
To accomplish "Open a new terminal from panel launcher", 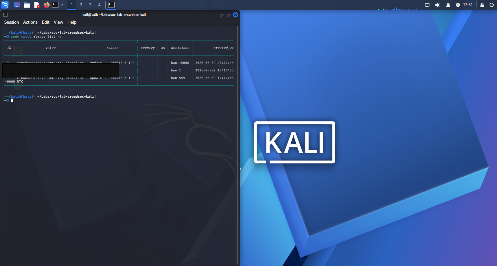I will pos(55,5).
